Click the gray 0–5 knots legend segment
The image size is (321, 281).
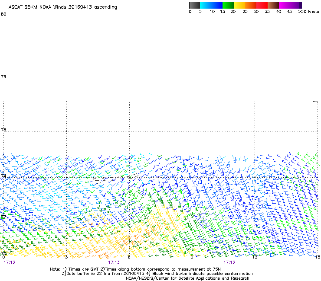pos(194,5)
